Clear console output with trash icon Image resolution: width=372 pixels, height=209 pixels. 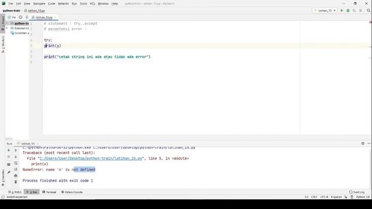tap(16, 182)
